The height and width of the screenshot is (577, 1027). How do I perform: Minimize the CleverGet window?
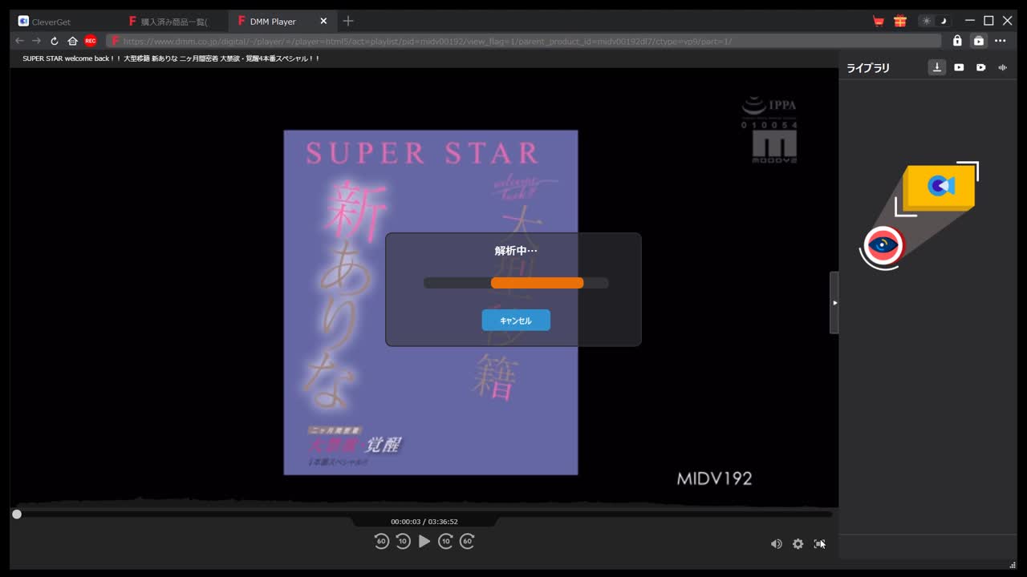[x=970, y=21]
